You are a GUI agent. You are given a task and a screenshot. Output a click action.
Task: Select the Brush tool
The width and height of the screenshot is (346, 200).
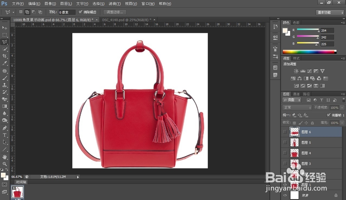pyautogui.click(x=4, y=78)
